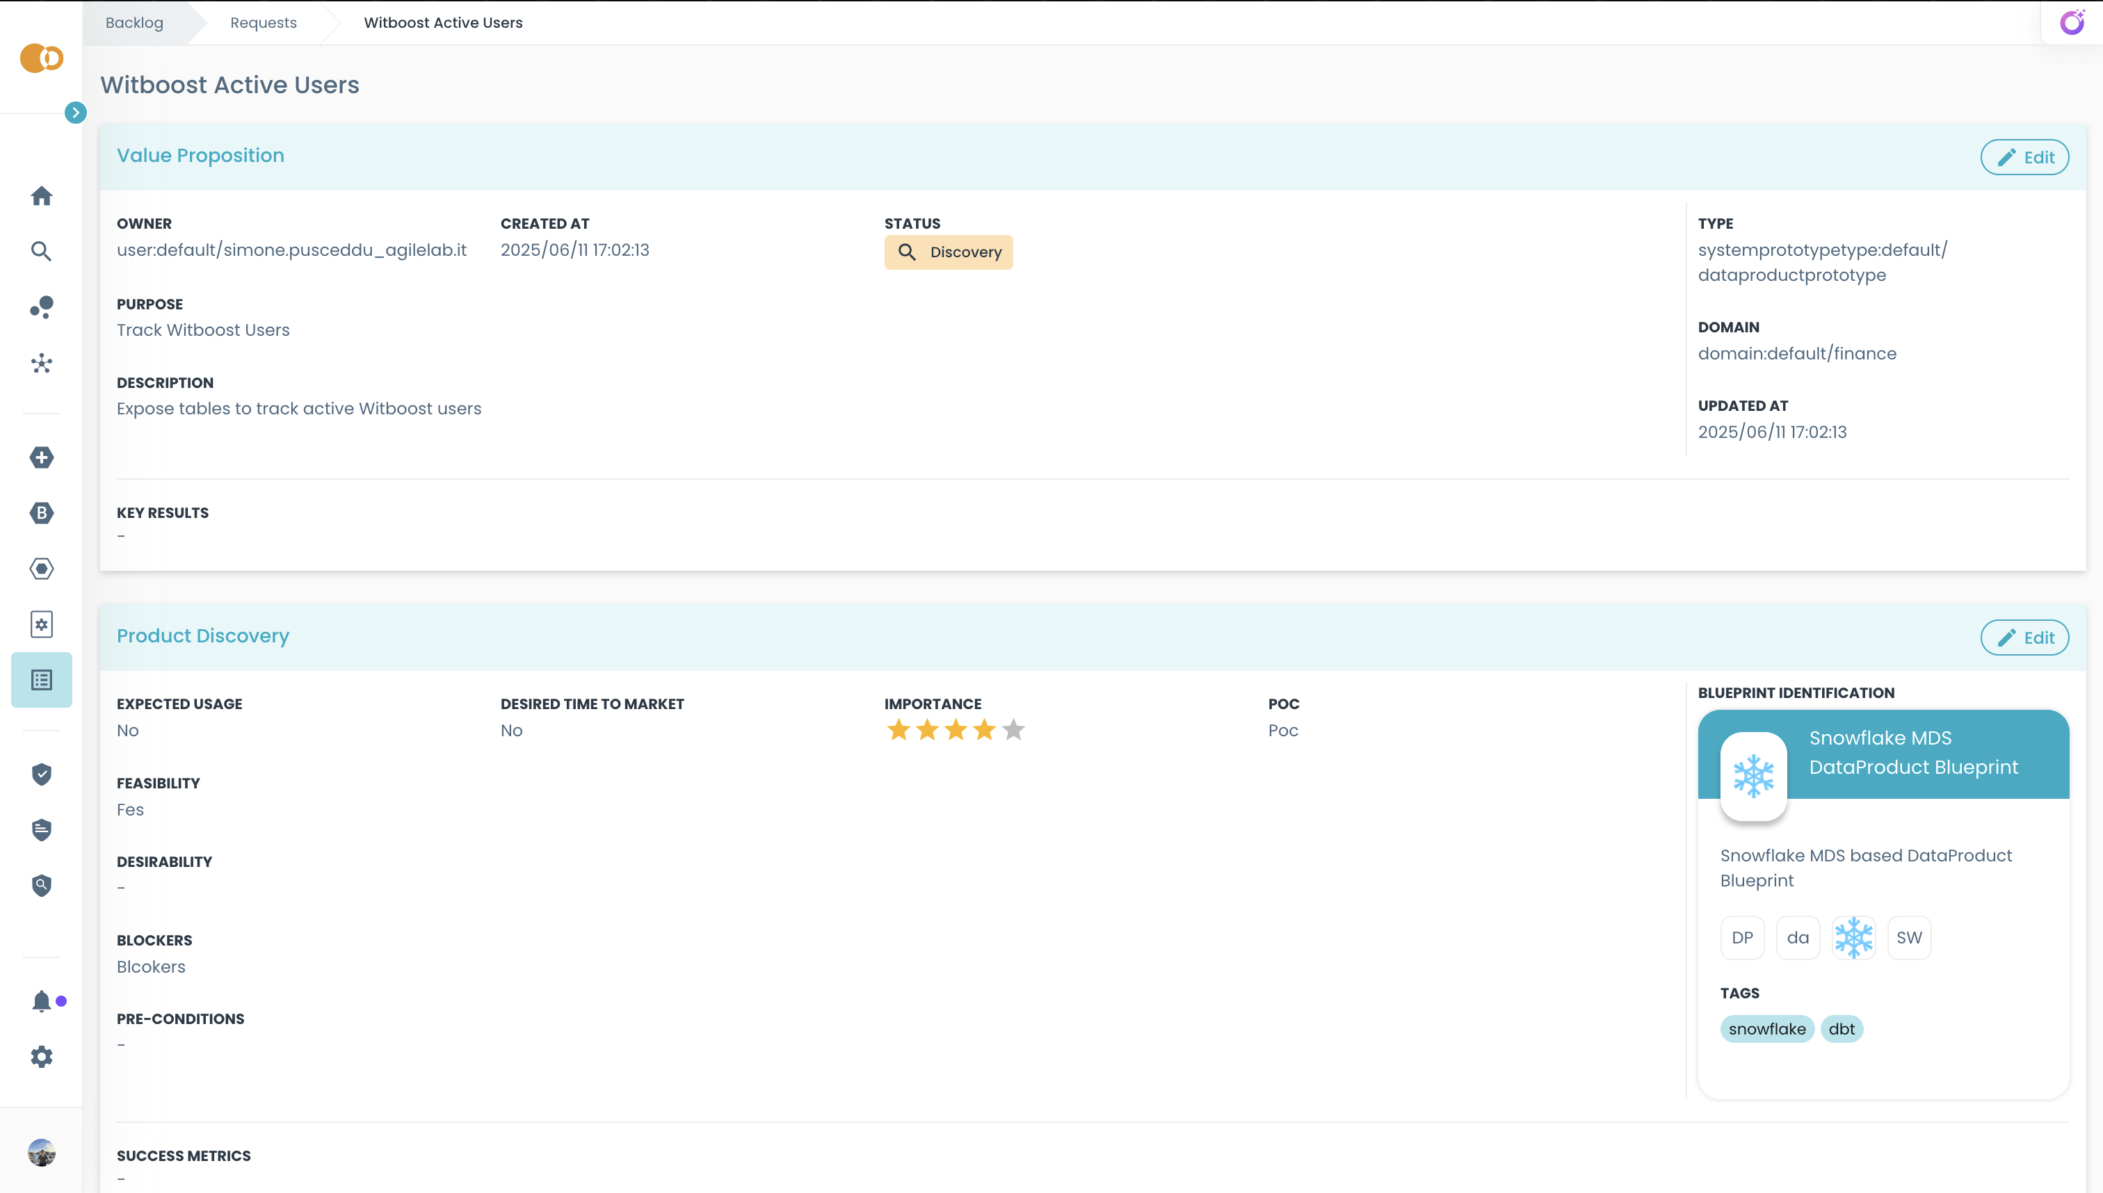This screenshot has width=2103, height=1193.
Task: Open the Home icon in sidebar
Action: pyautogui.click(x=42, y=196)
